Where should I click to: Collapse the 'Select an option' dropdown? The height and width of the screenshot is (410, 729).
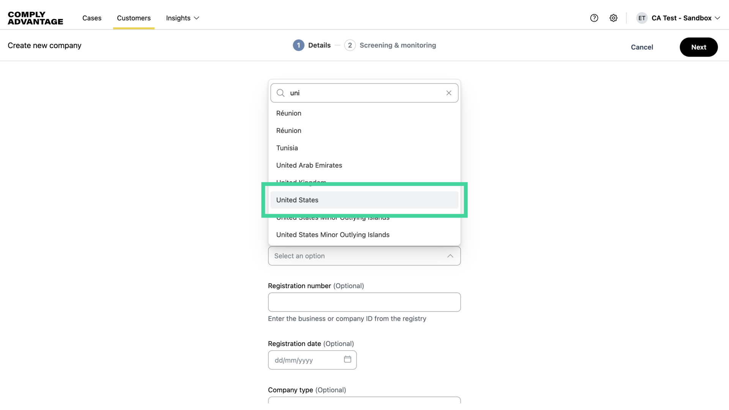(450, 256)
